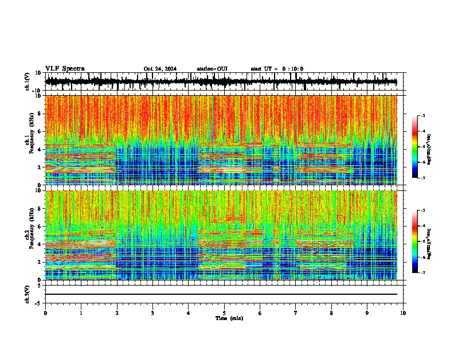Viewport: 454px width, 351px height.
Task: Click the -3 value on ch.1 colorbar
Action: coord(423,115)
